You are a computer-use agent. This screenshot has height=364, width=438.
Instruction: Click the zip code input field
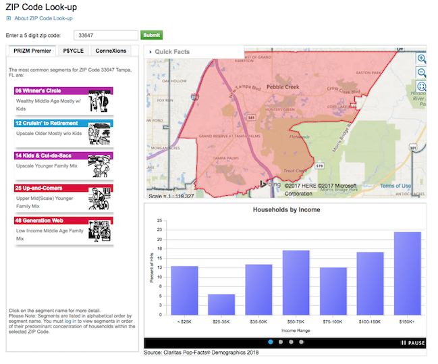tap(106, 36)
